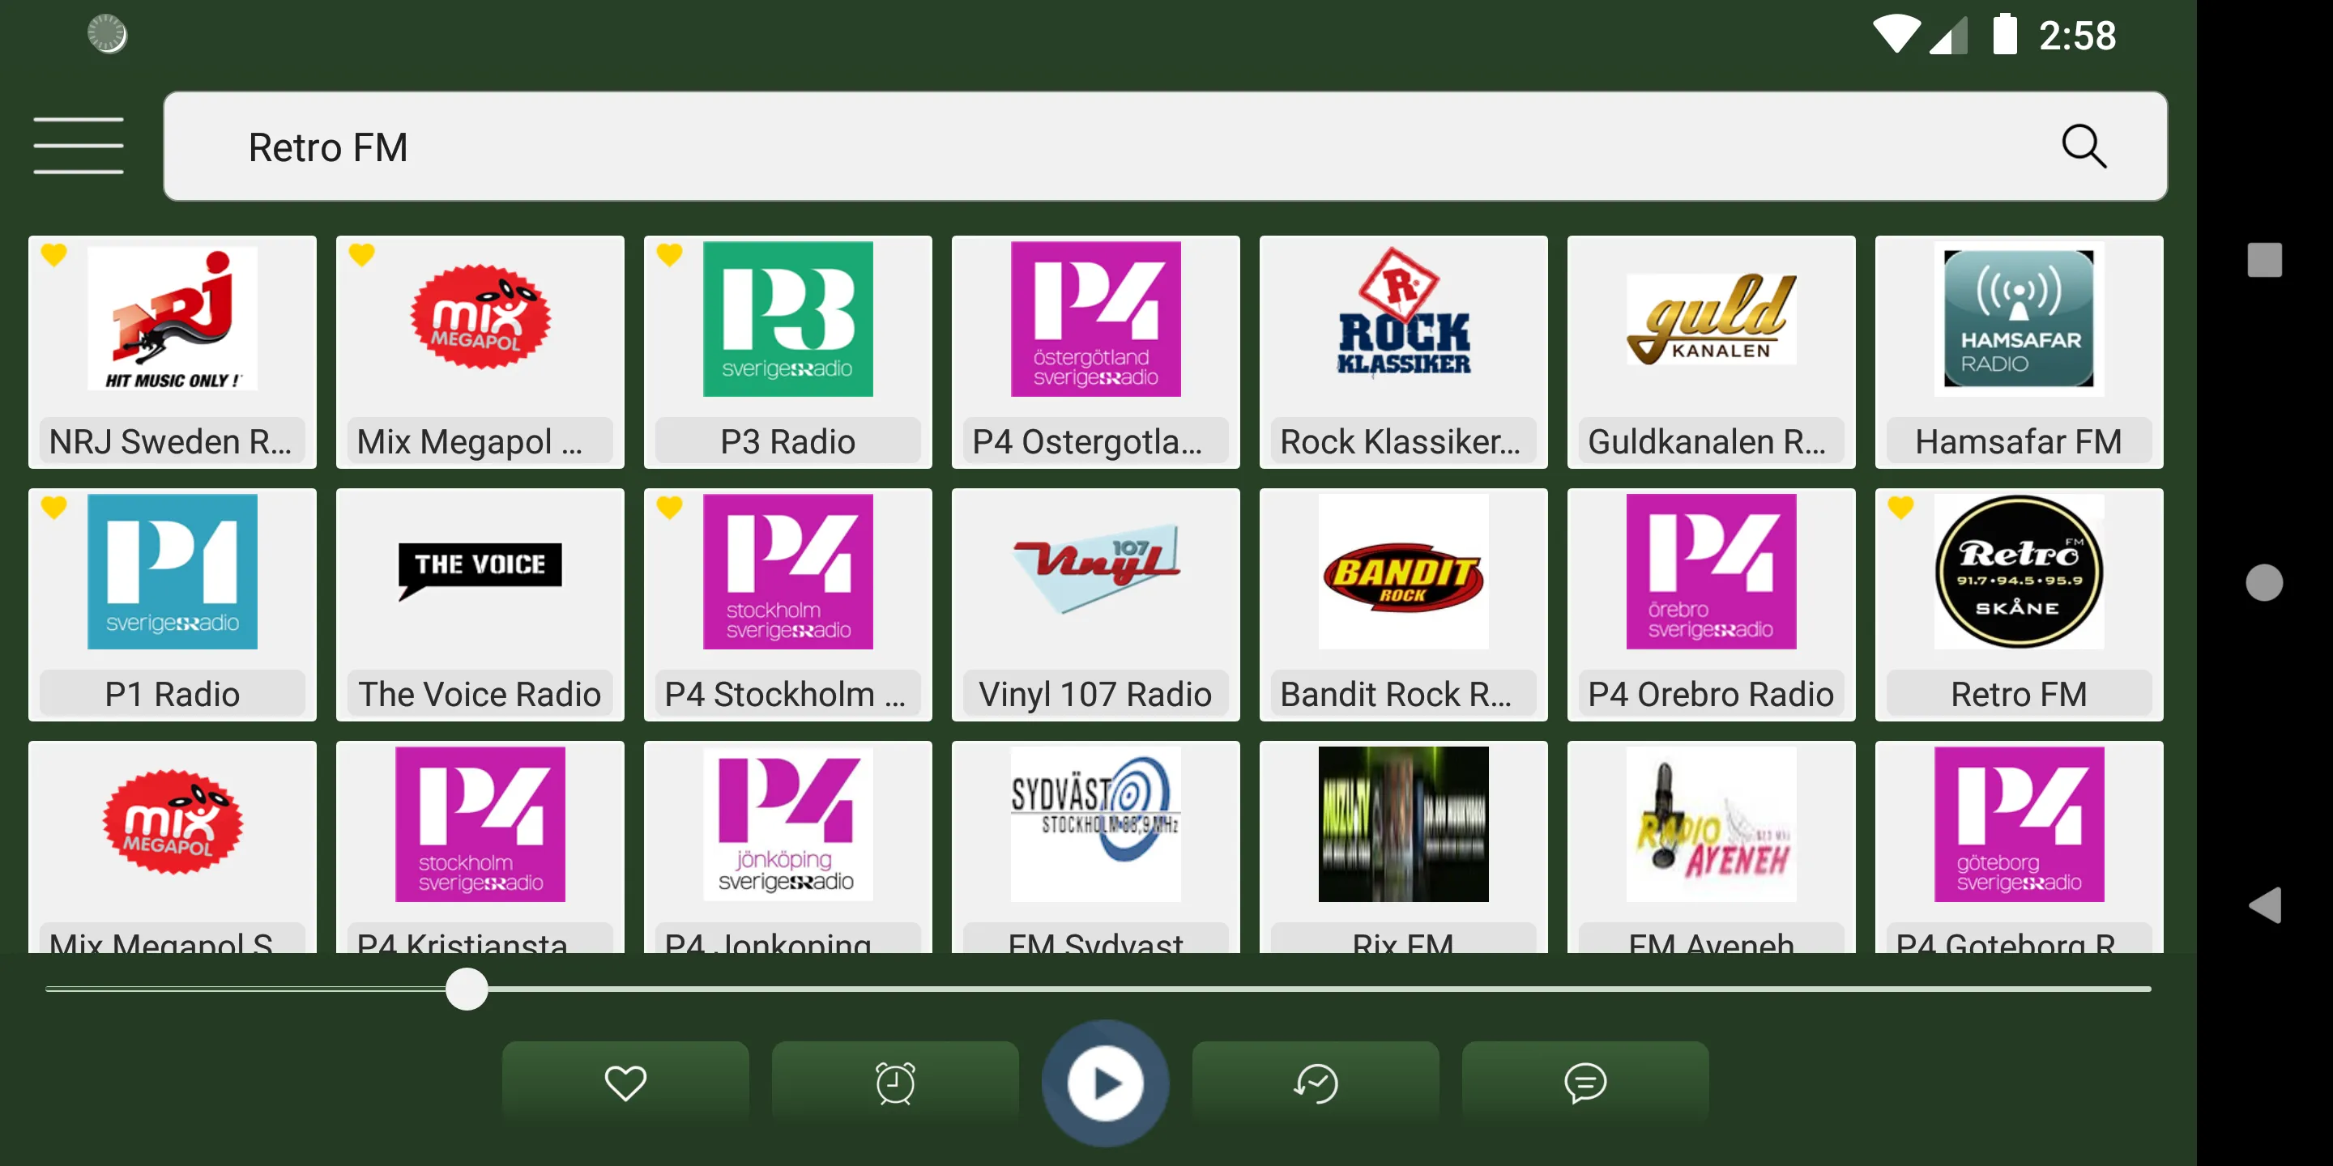Toggle favorite heart on Retro FM
The width and height of the screenshot is (2333, 1166).
[1900, 508]
